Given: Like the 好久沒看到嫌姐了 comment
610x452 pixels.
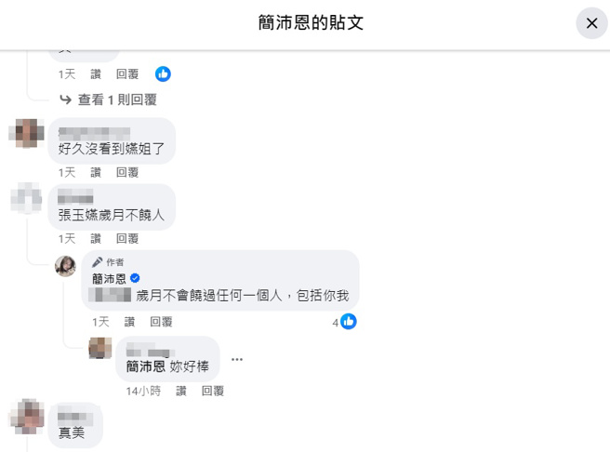Looking at the screenshot, I should click(96, 172).
